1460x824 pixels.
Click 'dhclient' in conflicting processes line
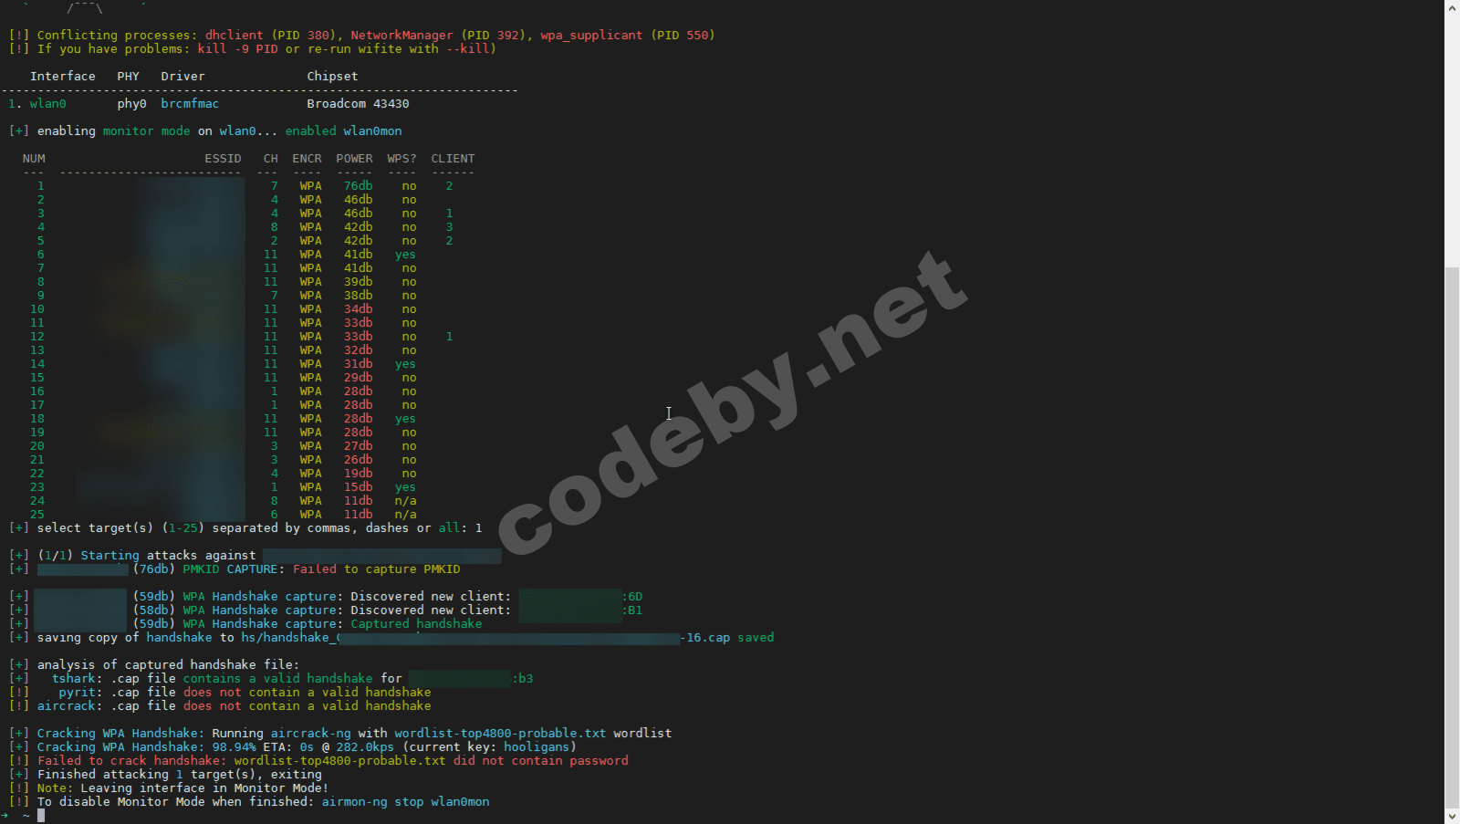pos(234,36)
